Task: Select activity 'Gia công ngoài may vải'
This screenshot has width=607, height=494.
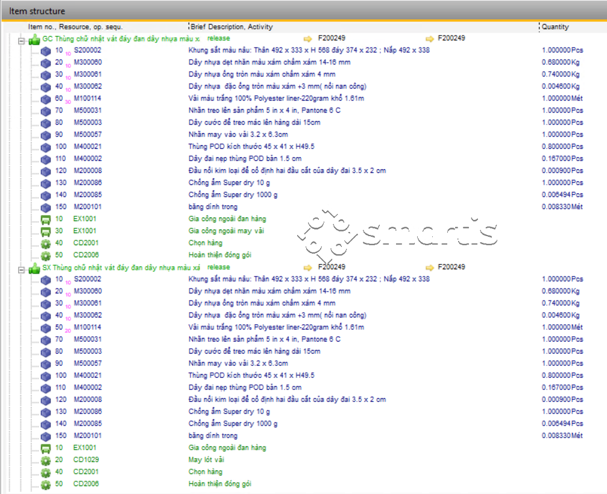Action: point(226,231)
